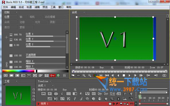Toggle the eye visibility on 视频 1 track

[x=114, y=104]
